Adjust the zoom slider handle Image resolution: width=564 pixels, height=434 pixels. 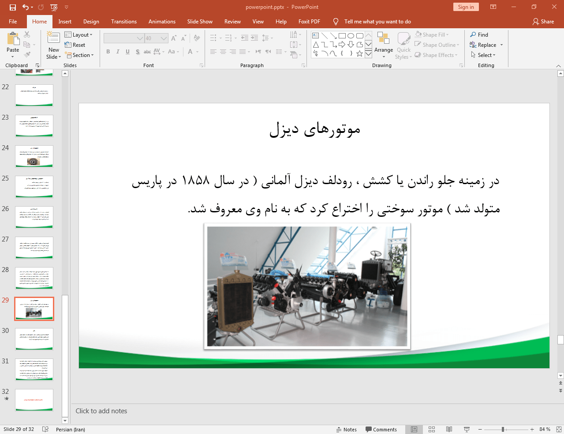pyautogui.click(x=503, y=429)
